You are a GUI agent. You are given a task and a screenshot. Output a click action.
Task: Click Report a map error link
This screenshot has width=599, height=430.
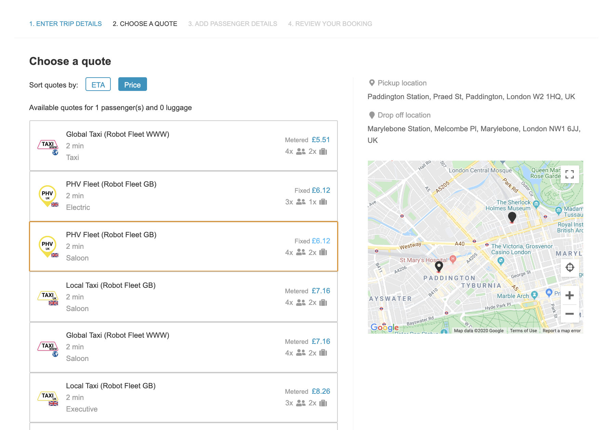pos(561,331)
